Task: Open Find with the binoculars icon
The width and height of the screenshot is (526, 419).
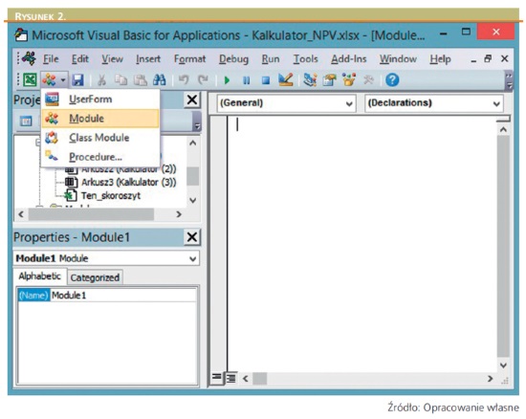Action: point(160,79)
